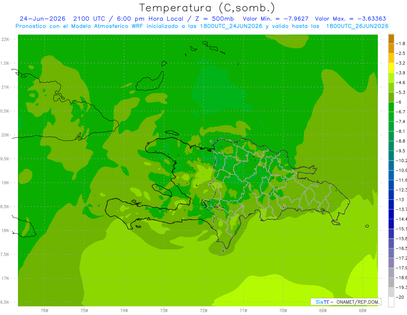The height and width of the screenshot is (315, 407).
Task: Pick the yellow swatch between -3.2 and -3.9
Action: pyautogui.click(x=391, y=68)
